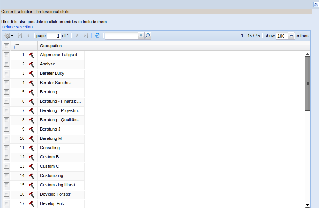Click the scrollbar down arrow
Image resolution: width=319 pixels, height=208 pixels.
coord(307,205)
